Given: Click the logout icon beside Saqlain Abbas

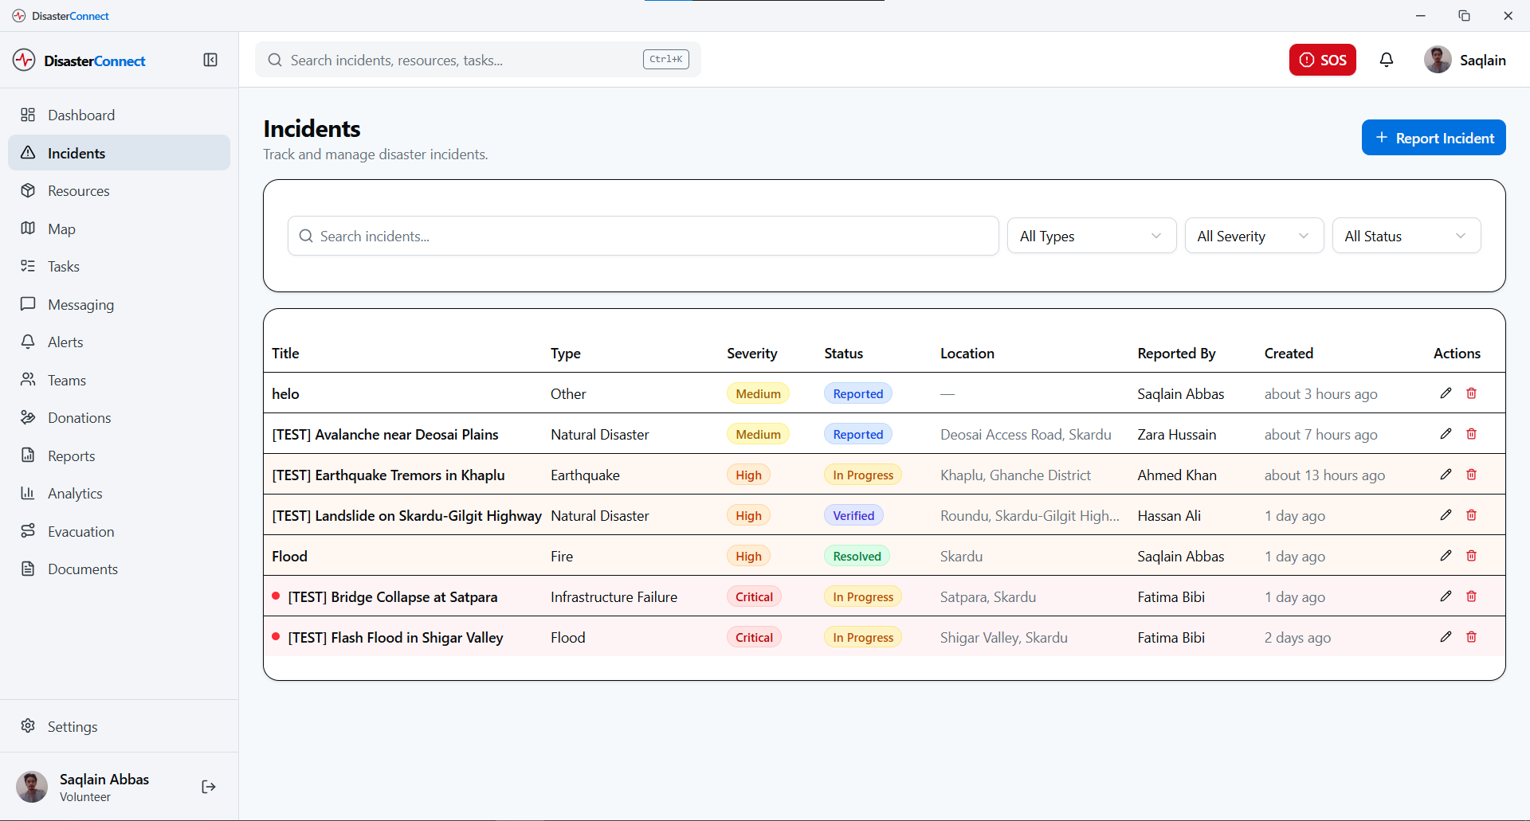Looking at the screenshot, I should pyautogui.click(x=209, y=787).
